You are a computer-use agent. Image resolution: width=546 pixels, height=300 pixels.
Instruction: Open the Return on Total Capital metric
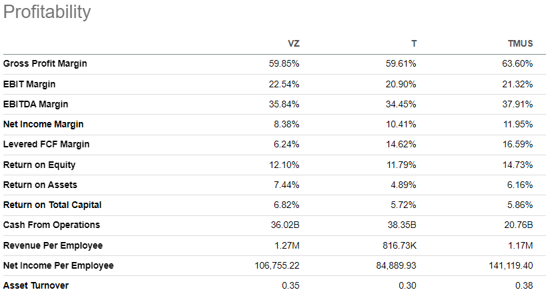(x=53, y=205)
